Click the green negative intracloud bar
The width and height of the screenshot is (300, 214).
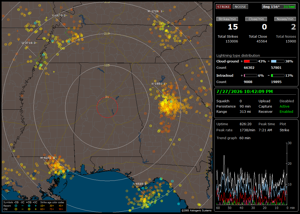click(278, 76)
